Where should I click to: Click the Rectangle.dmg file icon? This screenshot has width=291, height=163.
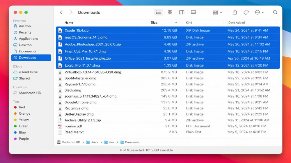point(60,108)
